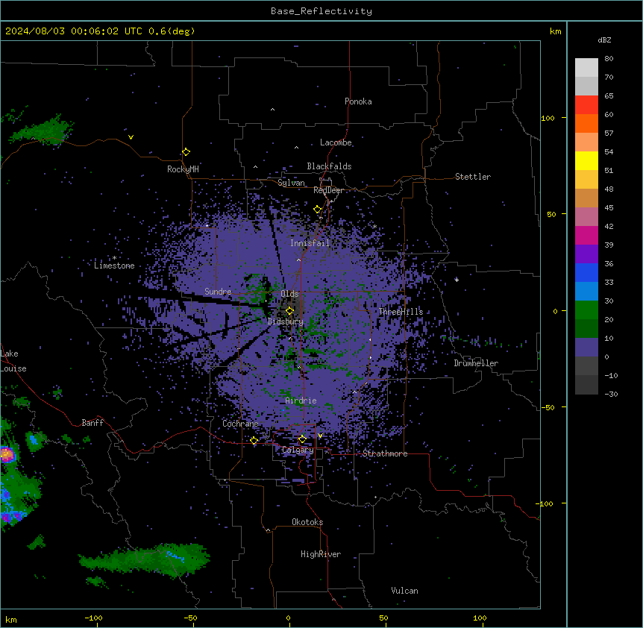Image resolution: width=643 pixels, height=628 pixels.
Task: Click the Airdrie city label
Action: (x=301, y=401)
